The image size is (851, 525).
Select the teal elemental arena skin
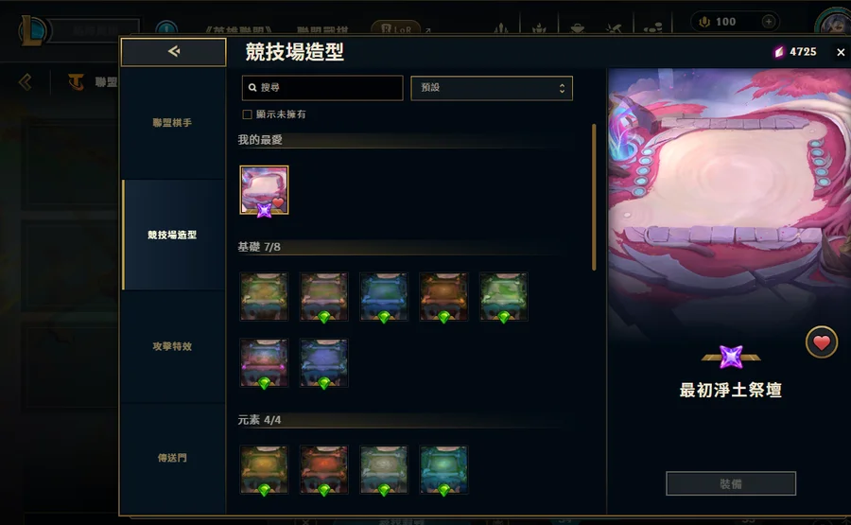point(443,469)
